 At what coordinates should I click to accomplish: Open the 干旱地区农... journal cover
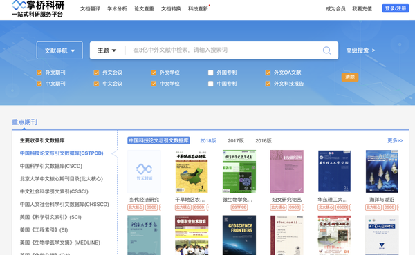click(192, 171)
